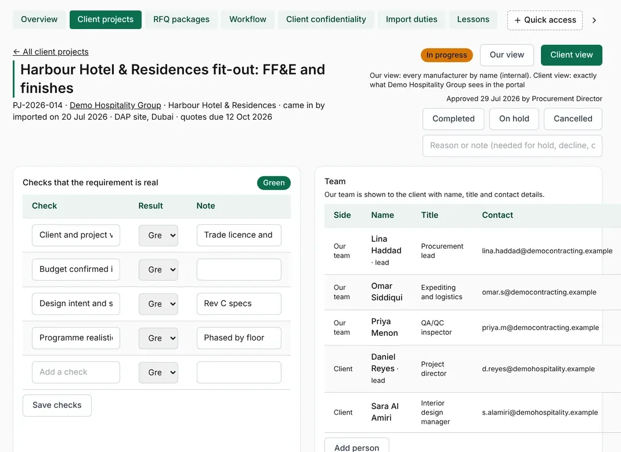Edit the Programme realistic check name

click(76, 338)
